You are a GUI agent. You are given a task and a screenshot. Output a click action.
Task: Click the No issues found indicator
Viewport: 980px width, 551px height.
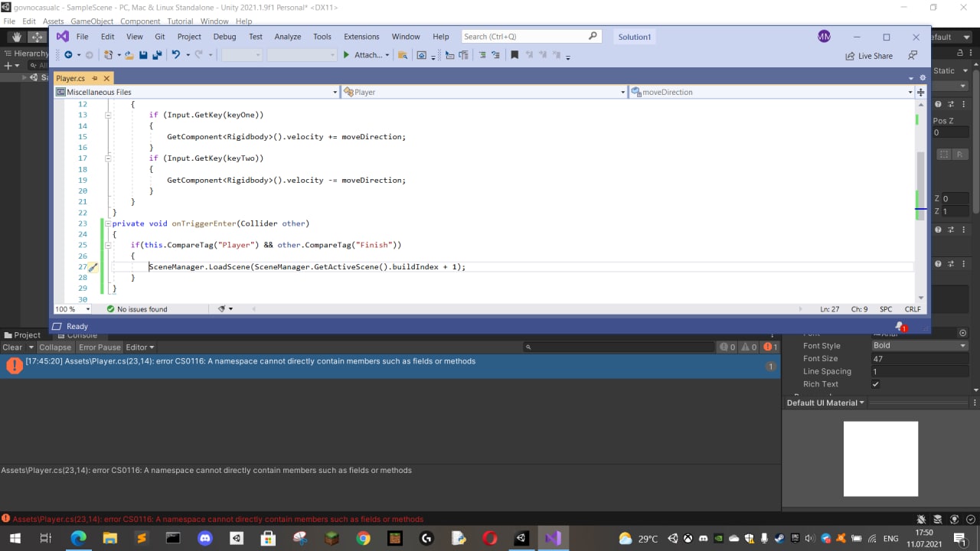tap(137, 309)
